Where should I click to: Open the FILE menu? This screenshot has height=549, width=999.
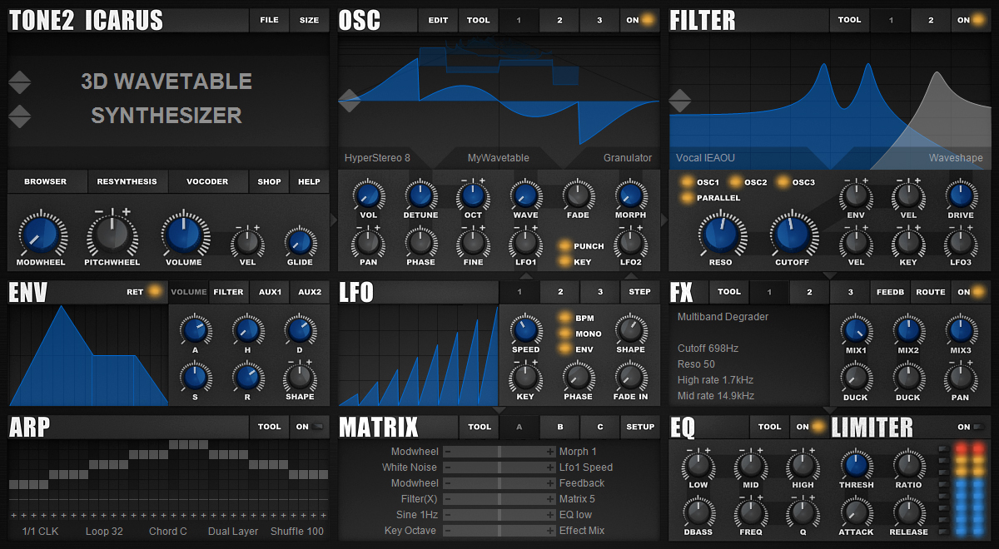(269, 20)
